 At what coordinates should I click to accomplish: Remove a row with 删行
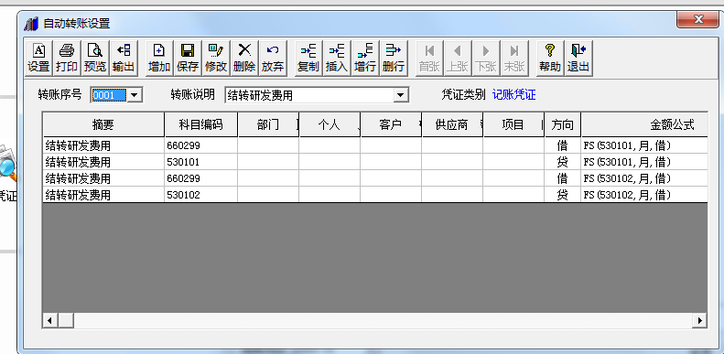tap(394, 59)
